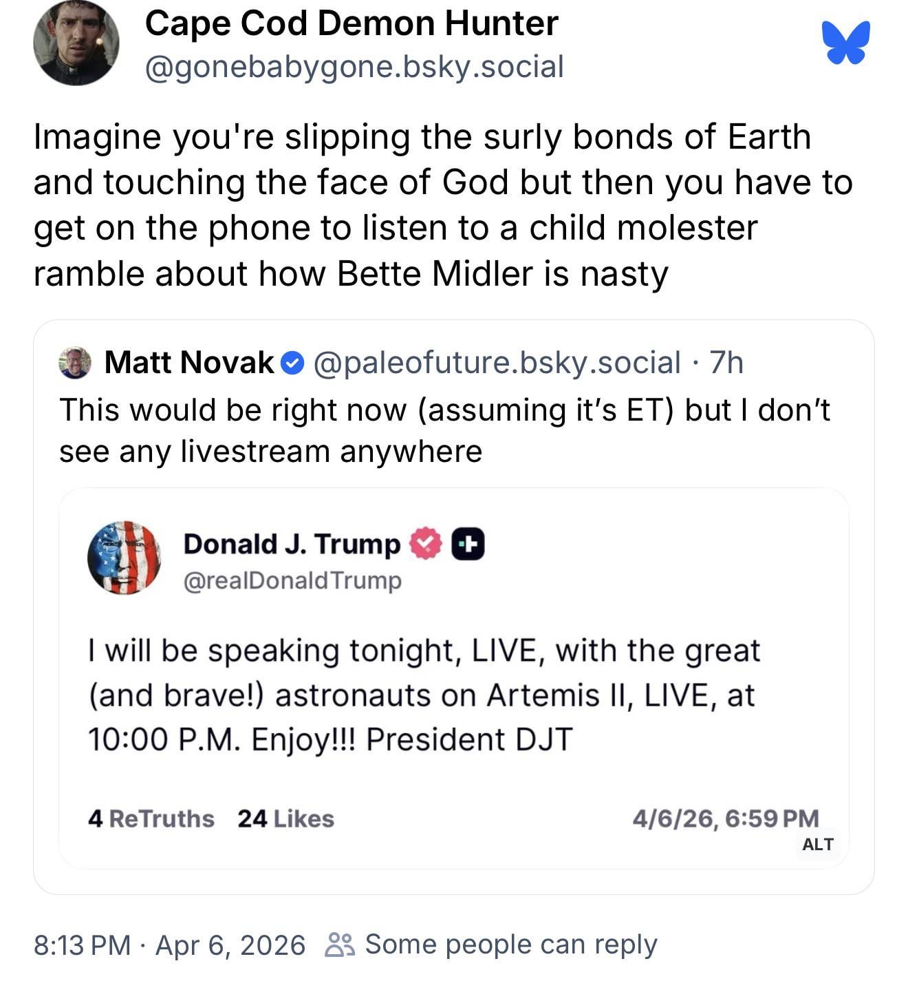Open the 24 Likes count
The image size is (908, 981).
point(285,819)
